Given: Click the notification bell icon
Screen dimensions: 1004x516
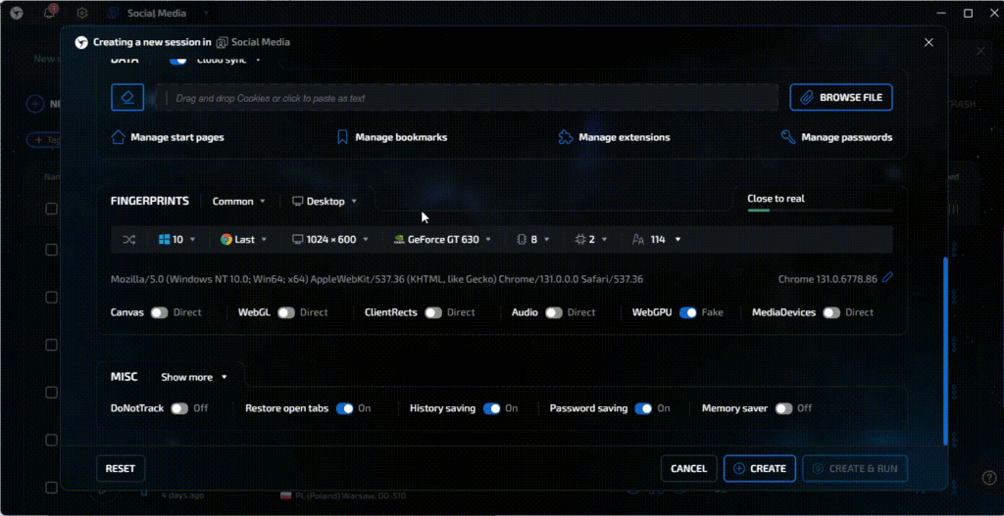Looking at the screenshot, I should click(x=49, y=13).
